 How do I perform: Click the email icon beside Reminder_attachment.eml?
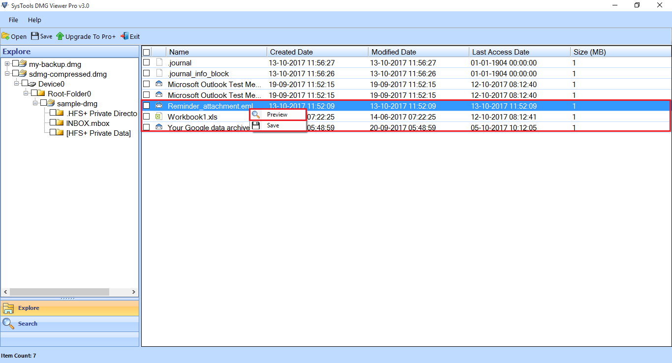pos(158,106)
